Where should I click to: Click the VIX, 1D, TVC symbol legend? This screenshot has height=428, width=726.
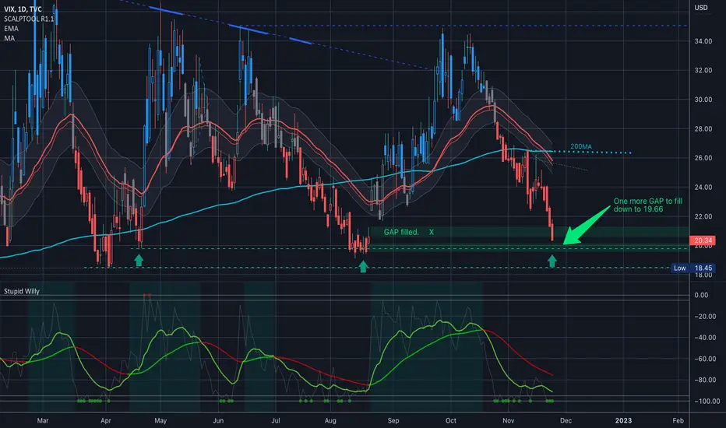pyautogui.click(x=23, y=9)
